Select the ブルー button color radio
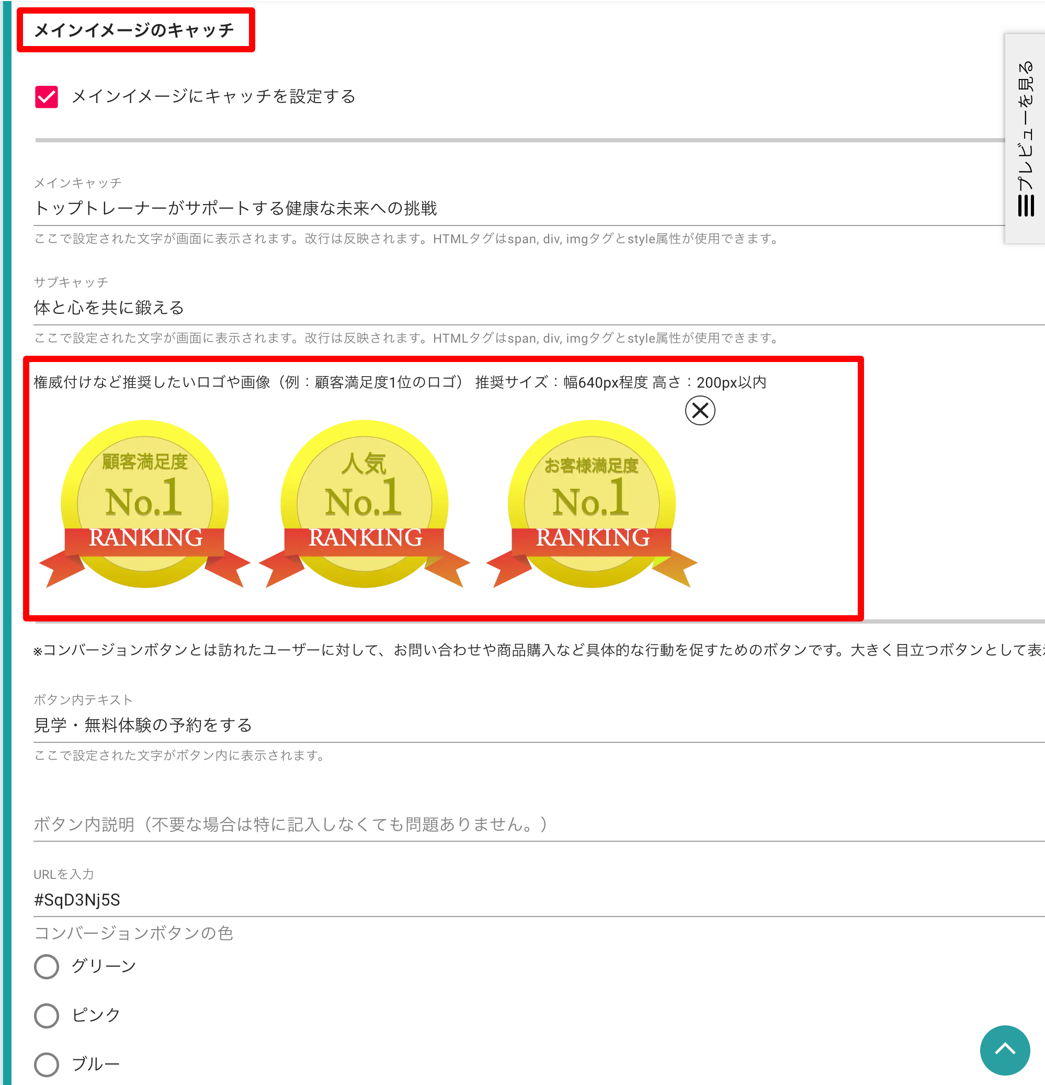 click(x=47, y=1064)
